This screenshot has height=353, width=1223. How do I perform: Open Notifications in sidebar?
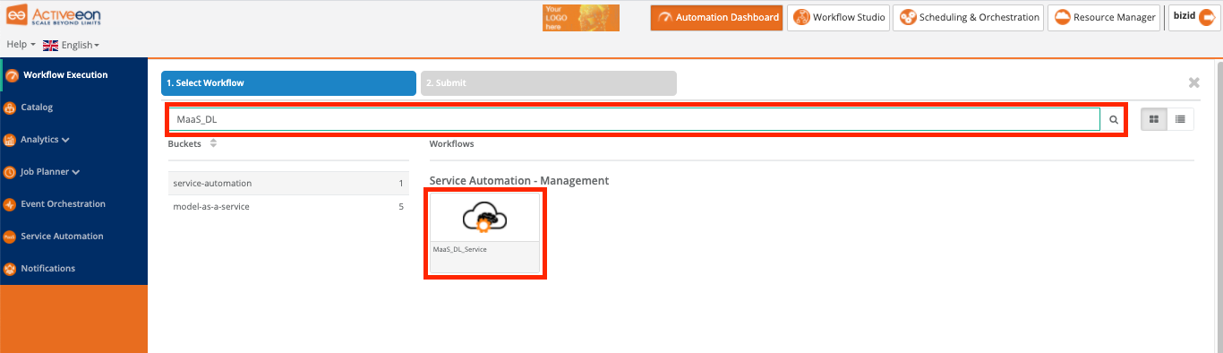[73, 269]
